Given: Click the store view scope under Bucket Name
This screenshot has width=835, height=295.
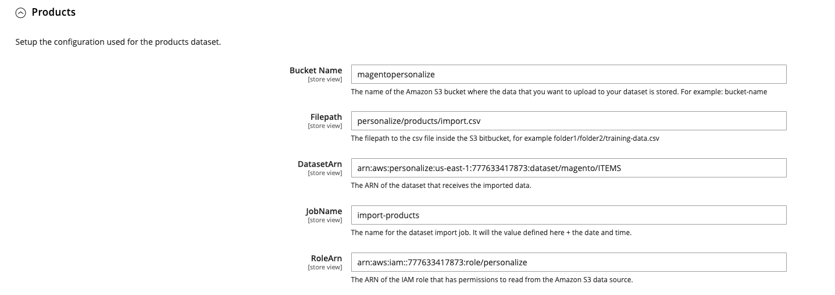Looking at the screenshot, I should click(324, 79).
